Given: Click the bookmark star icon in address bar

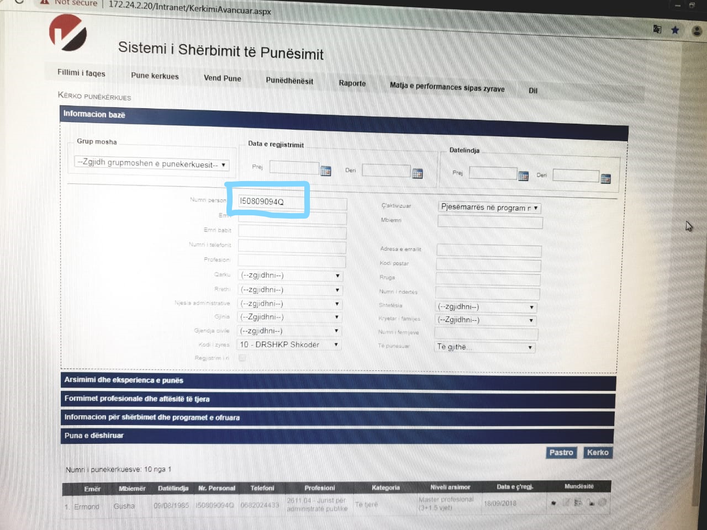Looking at the screenshot, I should 675,30.
